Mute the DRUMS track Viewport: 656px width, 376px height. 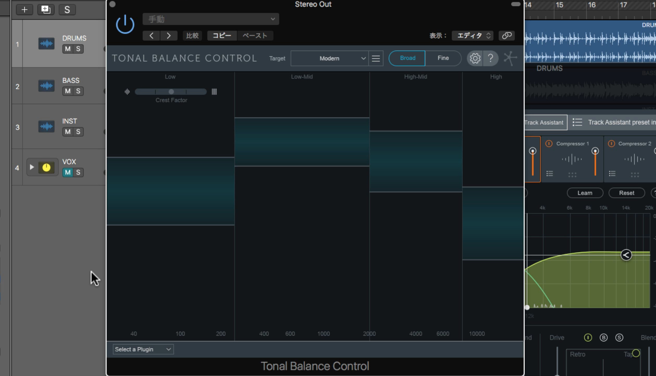point(67,49)
